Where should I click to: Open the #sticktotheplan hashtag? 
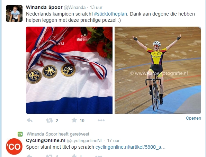point(110,14)
